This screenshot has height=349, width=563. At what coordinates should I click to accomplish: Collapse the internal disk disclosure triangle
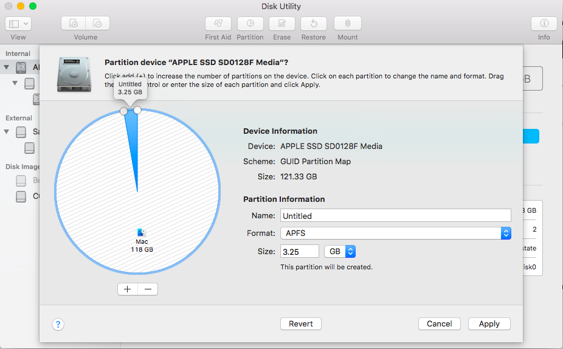tap(7, 67)
